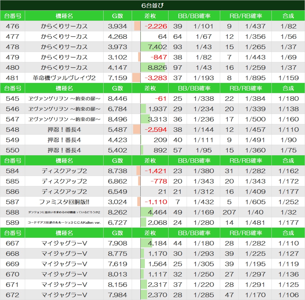Click combined probability 1/106

point(289,295)
